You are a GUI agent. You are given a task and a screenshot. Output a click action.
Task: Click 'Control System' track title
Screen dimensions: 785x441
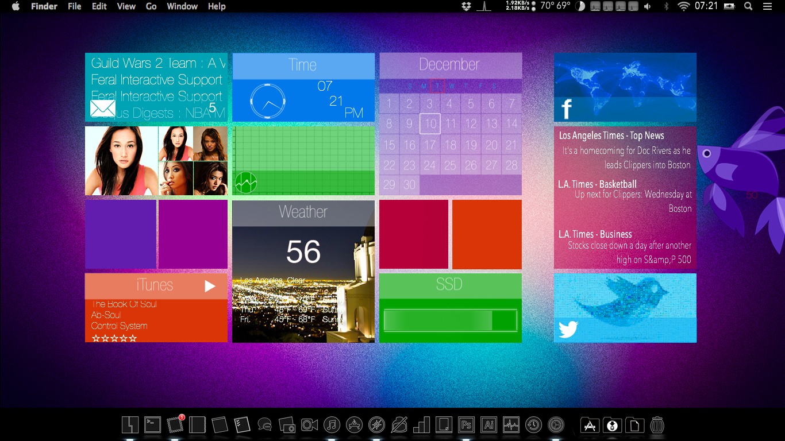point(119,326)
